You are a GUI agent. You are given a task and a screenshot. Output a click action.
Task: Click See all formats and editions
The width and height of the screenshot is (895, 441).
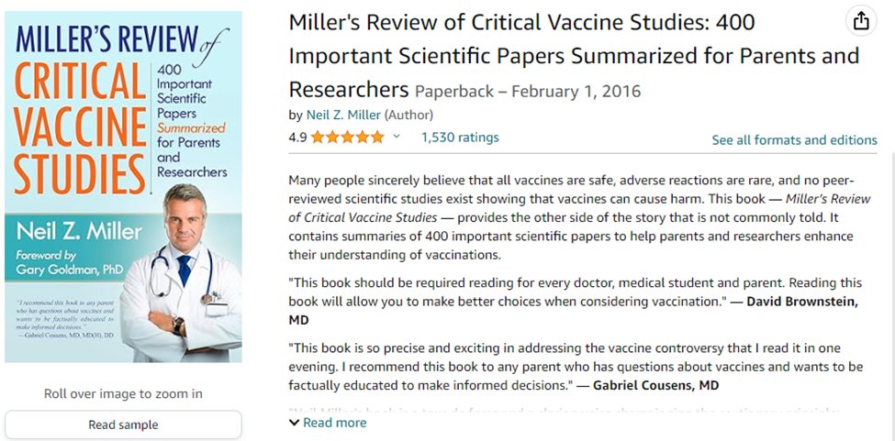click(794, 140)
